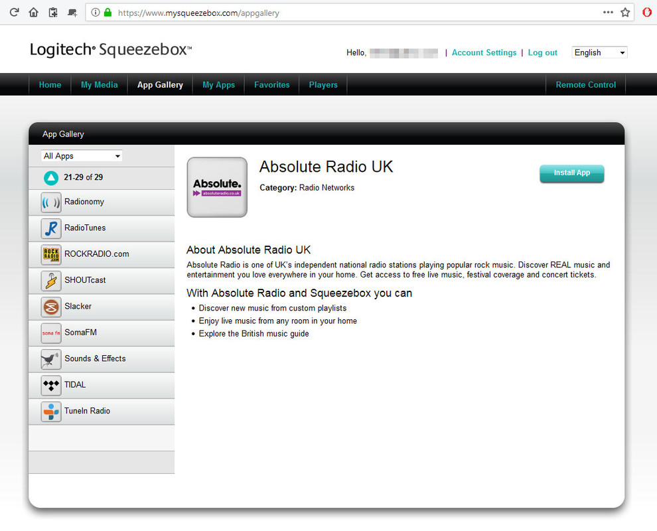Click the Log out link
This screenshot has height=531, width=657.
[x=543, y=52]
